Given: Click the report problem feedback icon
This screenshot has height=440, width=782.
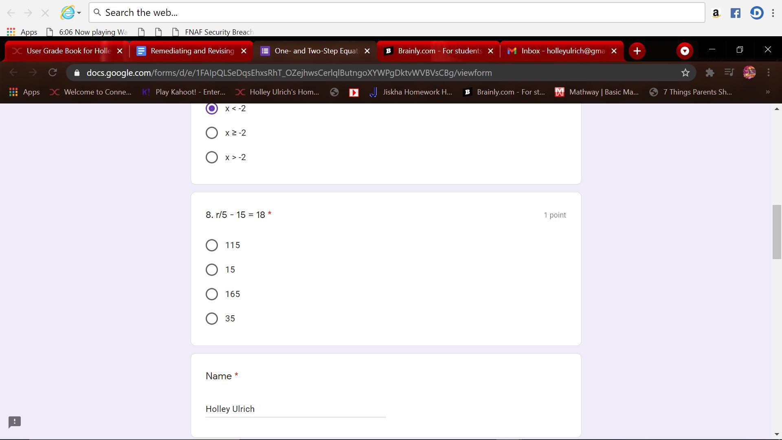Looking at the screenshot, I should [x=15, y=422].
